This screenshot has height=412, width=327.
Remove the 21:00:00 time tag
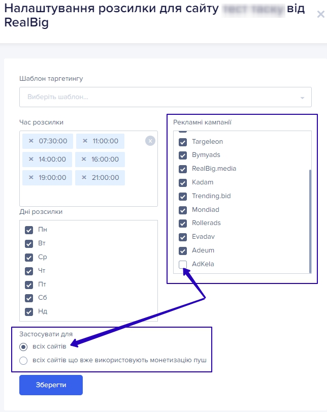(x=84, y=178)
